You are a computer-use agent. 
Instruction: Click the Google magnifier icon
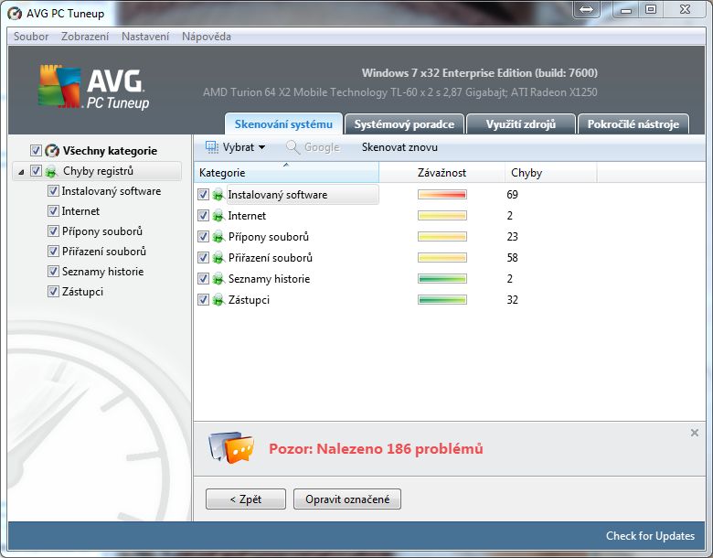coord(293,147)
